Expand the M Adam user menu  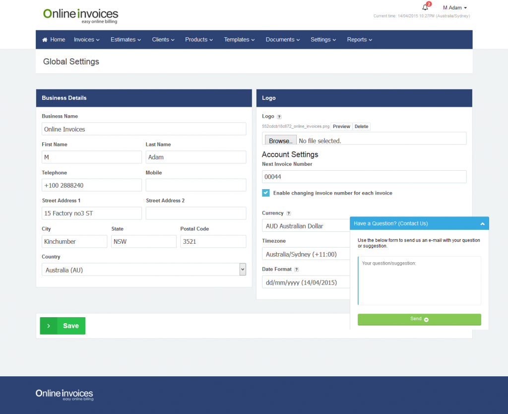coord(455,8)
